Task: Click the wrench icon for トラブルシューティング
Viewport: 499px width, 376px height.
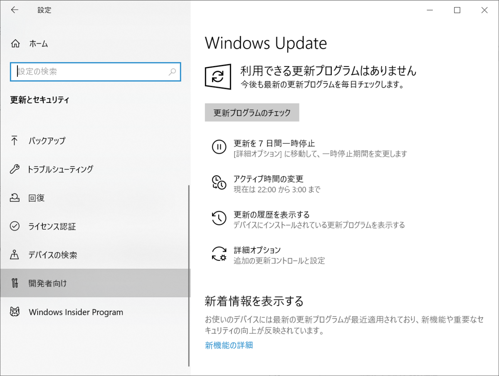Action: pos(15,169)
